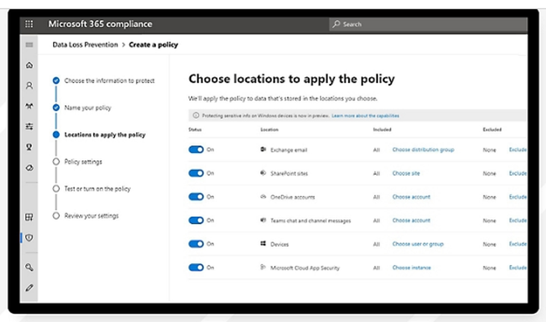Click Exclude link in SharePoint sites row
This screenshot has height=322, width=546.
point(518,173)
